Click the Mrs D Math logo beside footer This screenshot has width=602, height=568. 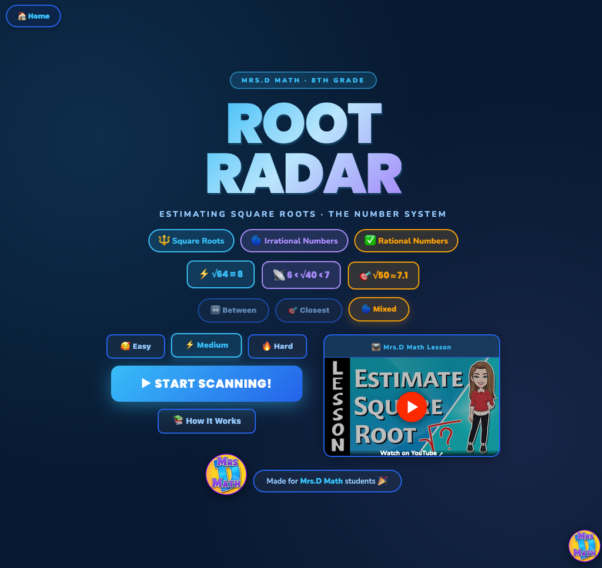click(226, 475)
